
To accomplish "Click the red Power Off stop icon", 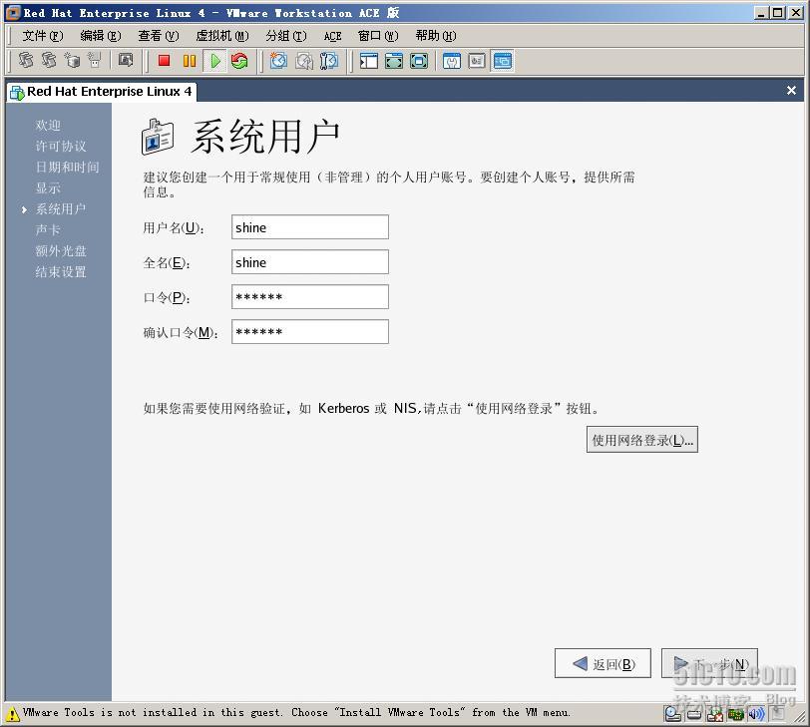I will click(165, 61).
